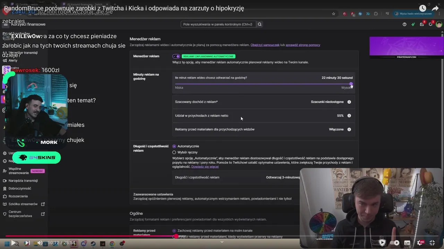Open Discord from the taskbar

pyautogui.click(x=84, y=243)
